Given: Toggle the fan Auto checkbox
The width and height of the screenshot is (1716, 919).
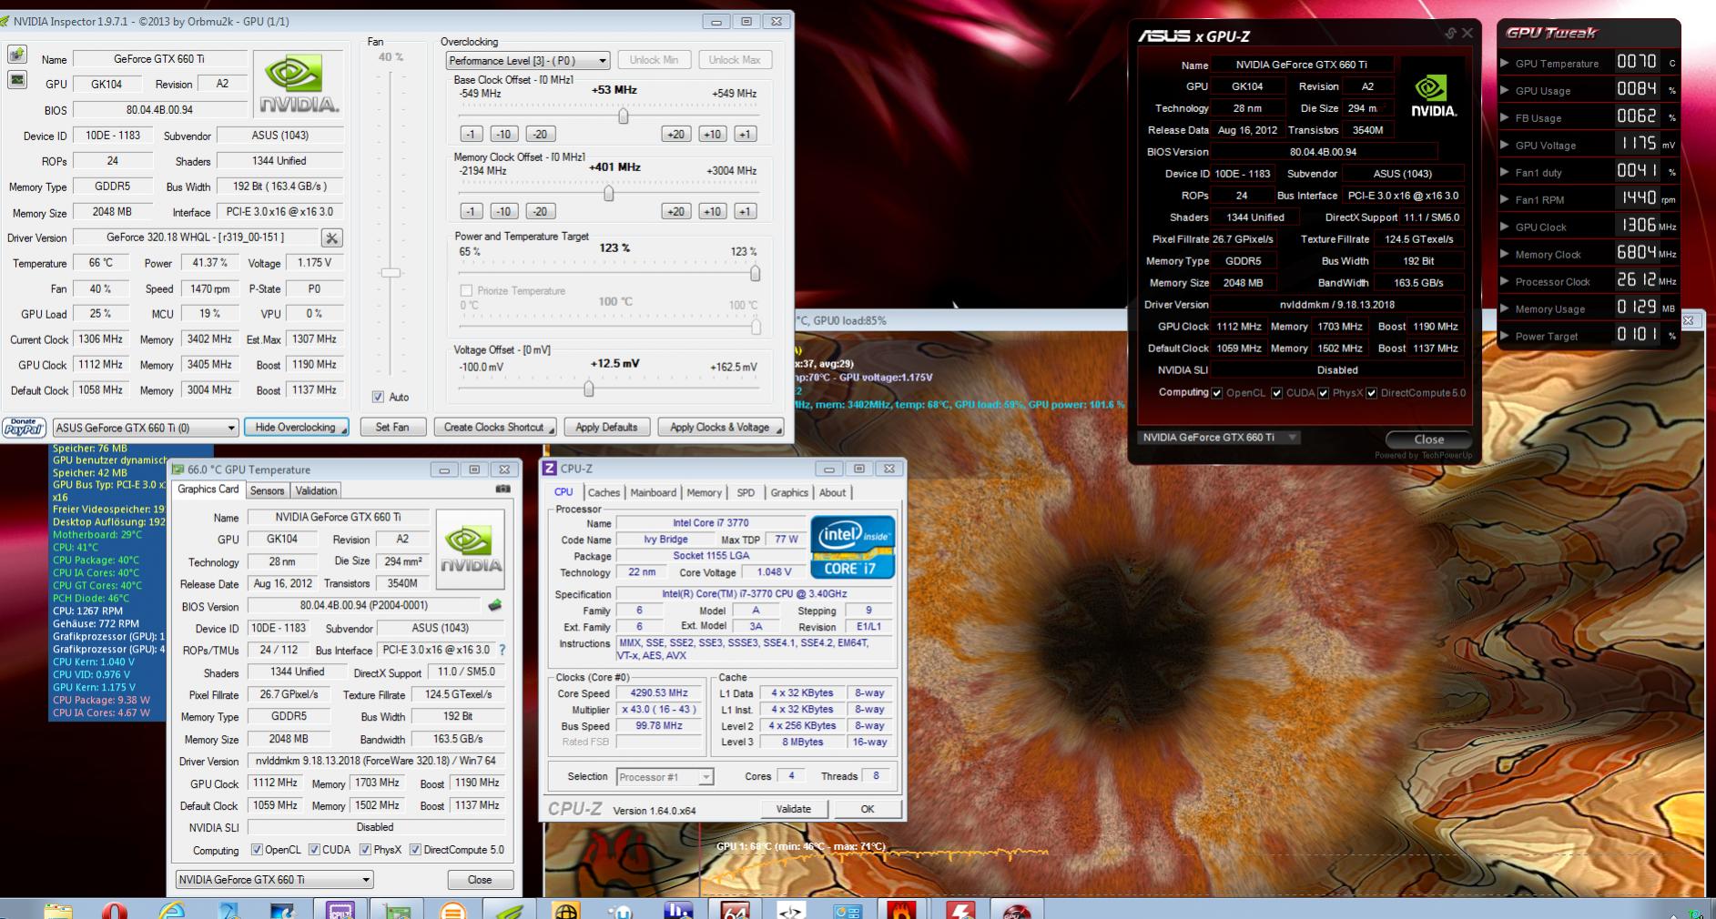Looking at the screenshot, I should 378,397.
